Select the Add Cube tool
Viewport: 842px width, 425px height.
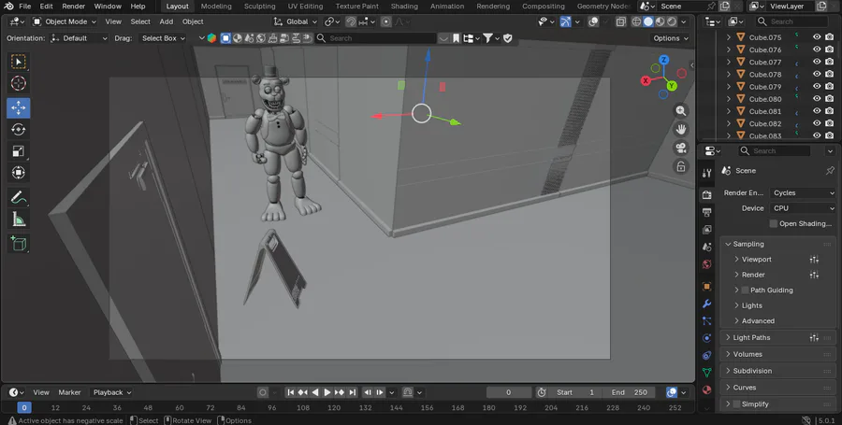(x=19, y=244)
